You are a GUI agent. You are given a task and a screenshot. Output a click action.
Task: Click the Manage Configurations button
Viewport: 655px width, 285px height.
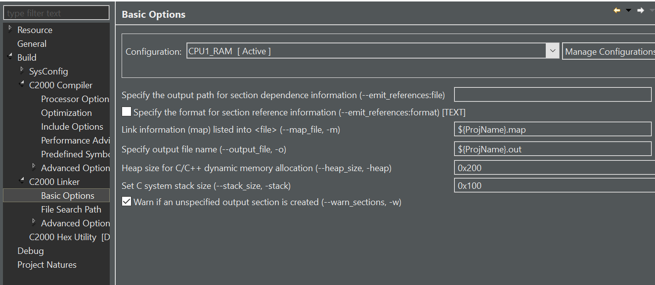pos(609,50)
